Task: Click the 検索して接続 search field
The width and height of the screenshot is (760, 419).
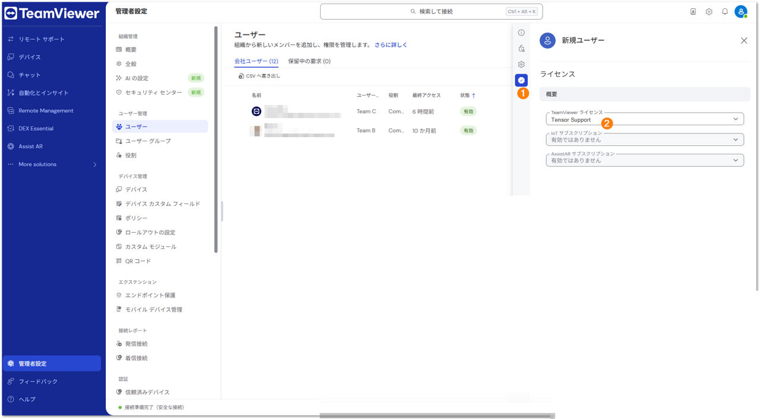Action: [431, 11]
